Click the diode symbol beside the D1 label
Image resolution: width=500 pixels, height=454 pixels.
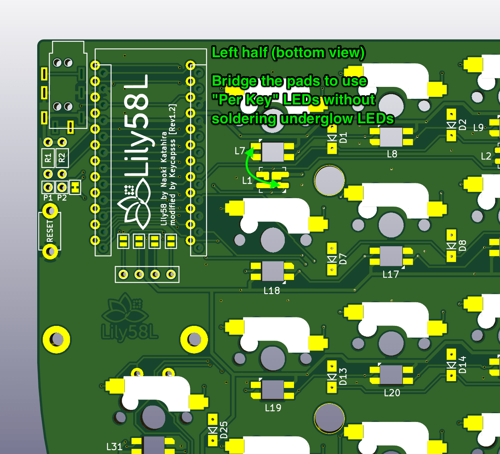(332, 138)
